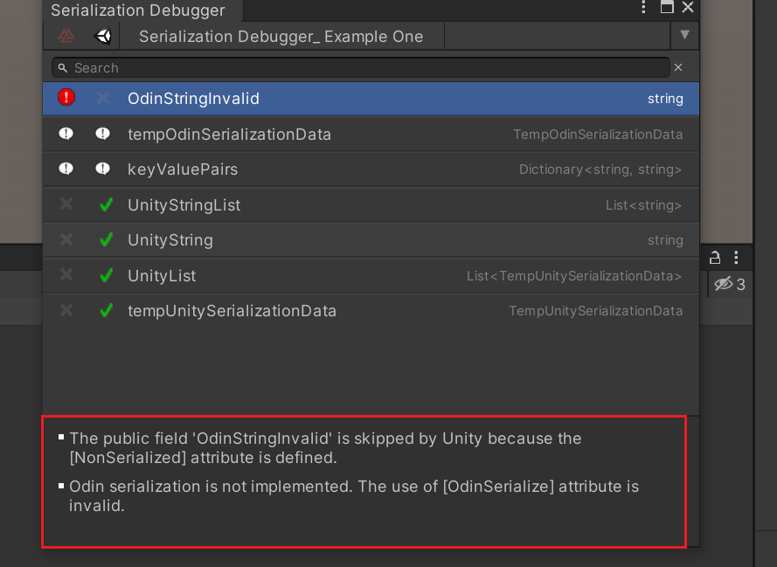Select the UnityString row
777x567 pixels.
[x=371, y=240]
